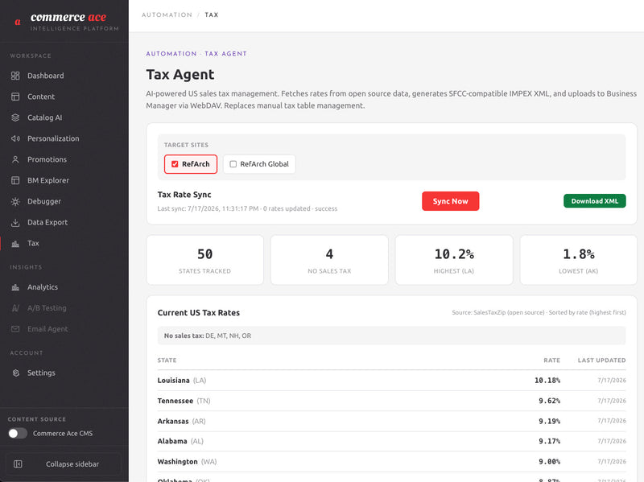Click the 9.17% rate value
Screen dimensions: 644x482
click(x=550, y=441)
